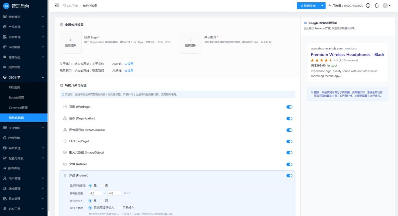The height and width of the screenshot is (216, 398).
Task: Click the clock history icon in header
Action: 368,6
